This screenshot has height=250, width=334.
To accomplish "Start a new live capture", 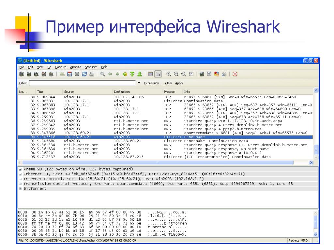I will tap(37, 74).
